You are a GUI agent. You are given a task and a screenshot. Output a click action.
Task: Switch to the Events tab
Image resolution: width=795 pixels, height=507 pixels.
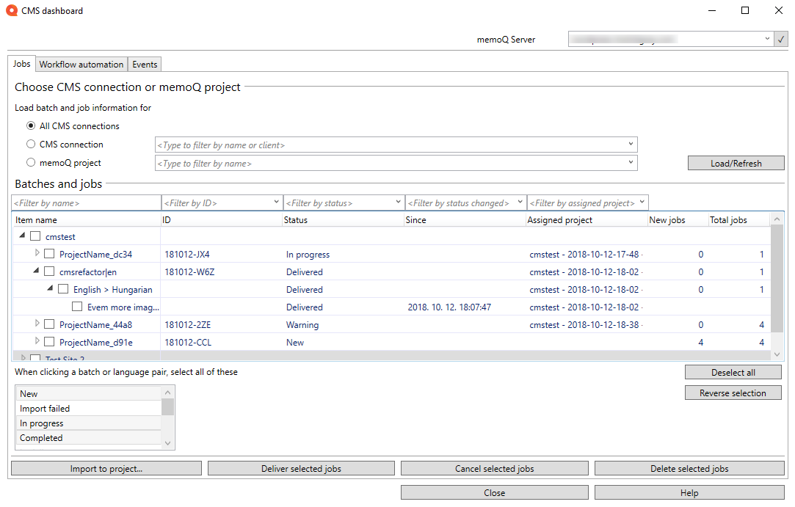144,64
